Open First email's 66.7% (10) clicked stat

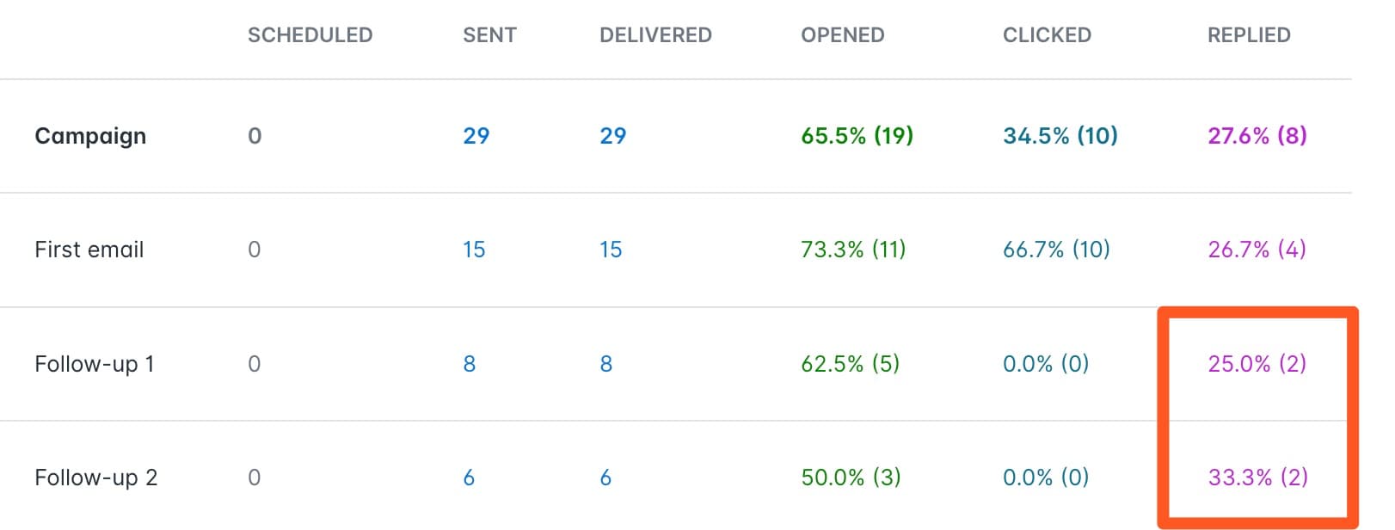[x=1056, y=250]
